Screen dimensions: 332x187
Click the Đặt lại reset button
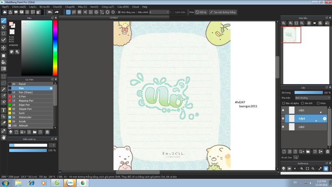point(201,12)
